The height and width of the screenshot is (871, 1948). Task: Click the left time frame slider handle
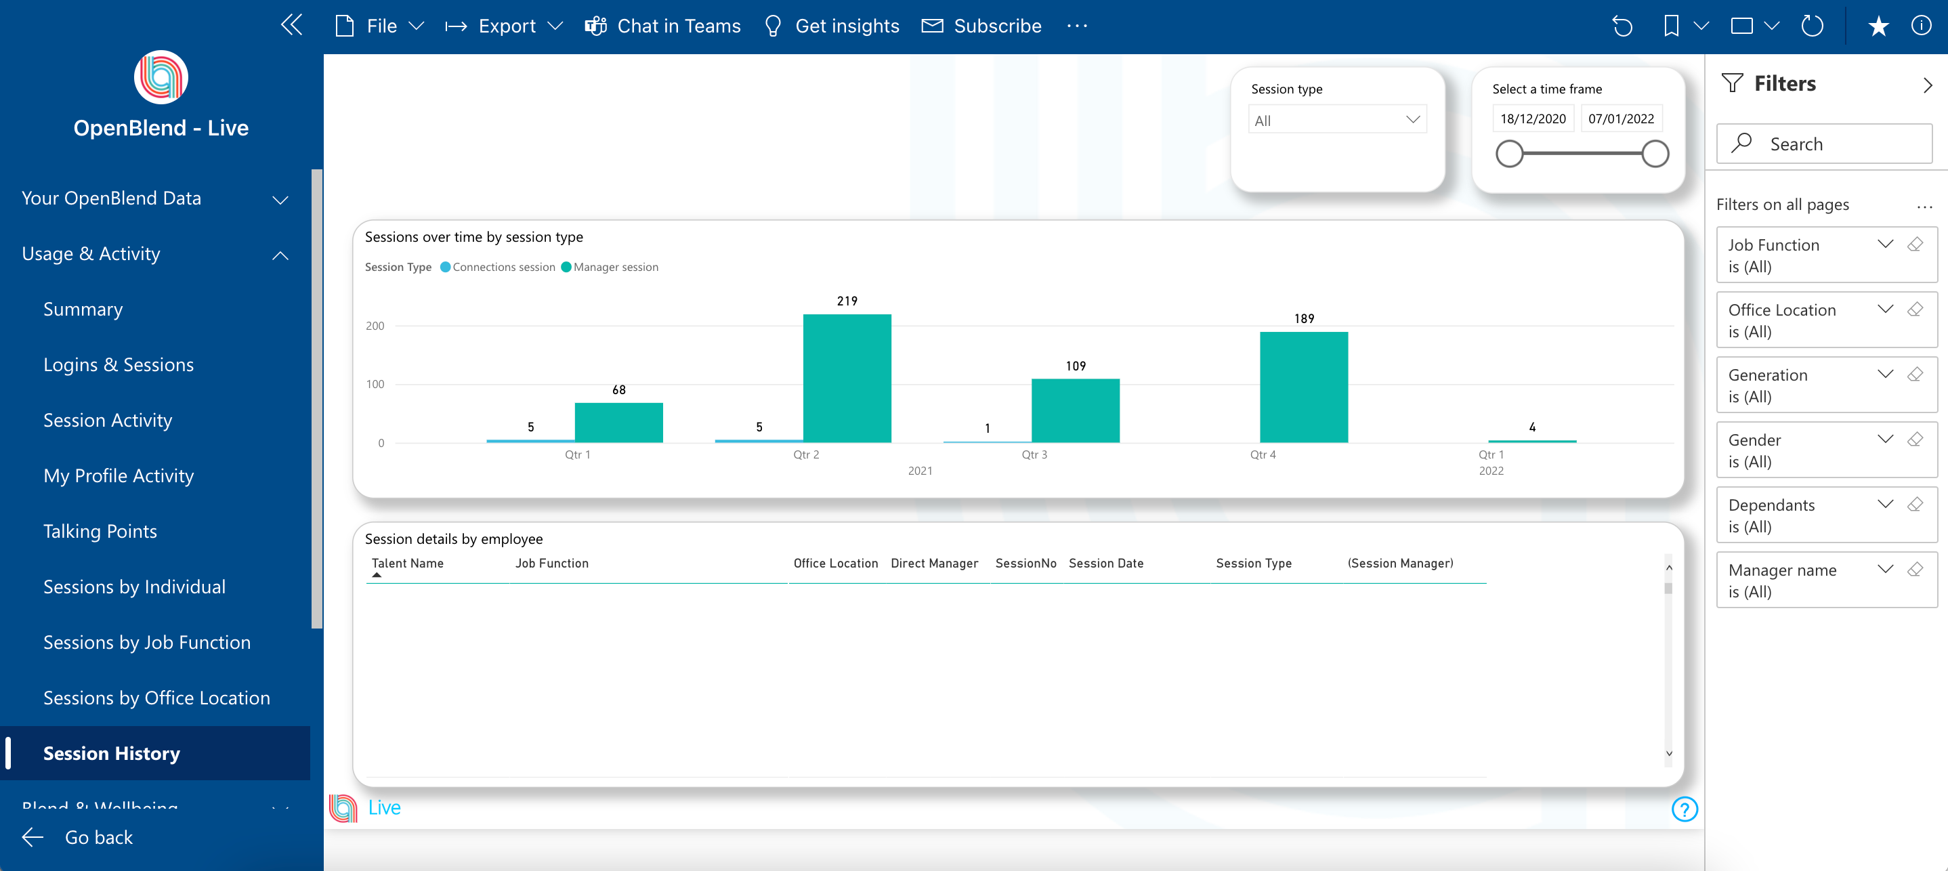click(1509, 154)
